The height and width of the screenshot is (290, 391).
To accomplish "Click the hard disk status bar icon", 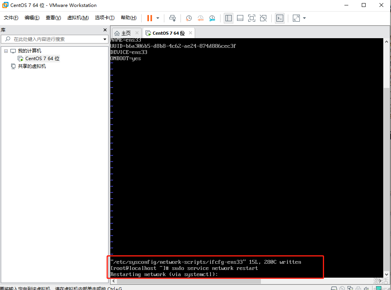I will 334,288.
